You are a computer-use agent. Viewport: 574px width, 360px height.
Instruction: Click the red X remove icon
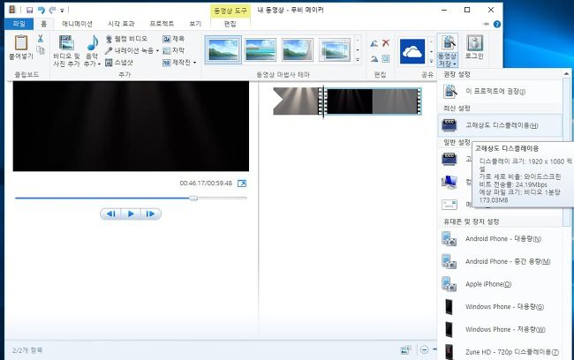coord(386,43)
